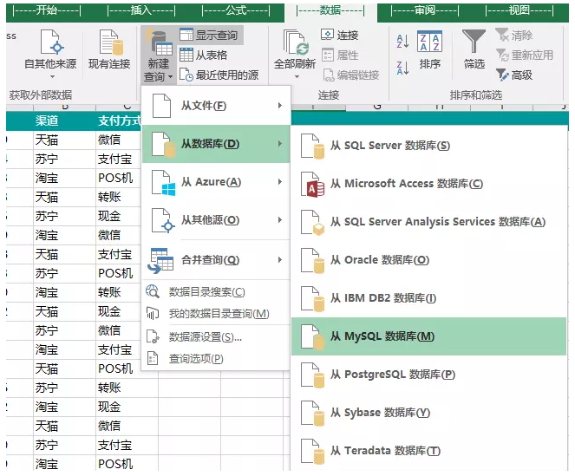Click the 数据目录搜索 magnifier icon
The height and width of the screenshot is (476, 575).
153,291
